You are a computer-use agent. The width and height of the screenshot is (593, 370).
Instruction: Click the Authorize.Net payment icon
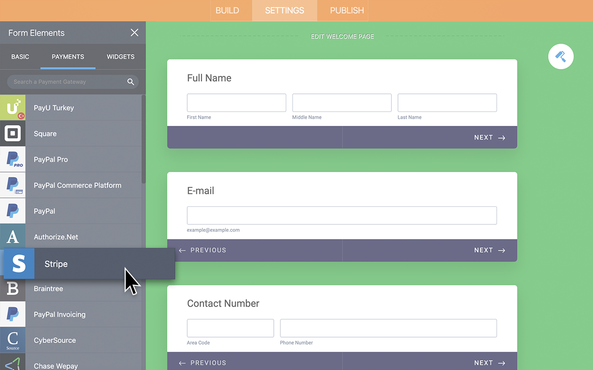tap(13, 236)
